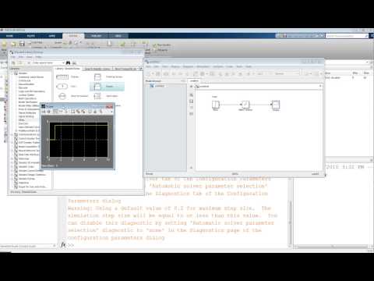Click the Fit to View palette icon
This screenshot has height=281, width=374.
click(192, 101)
